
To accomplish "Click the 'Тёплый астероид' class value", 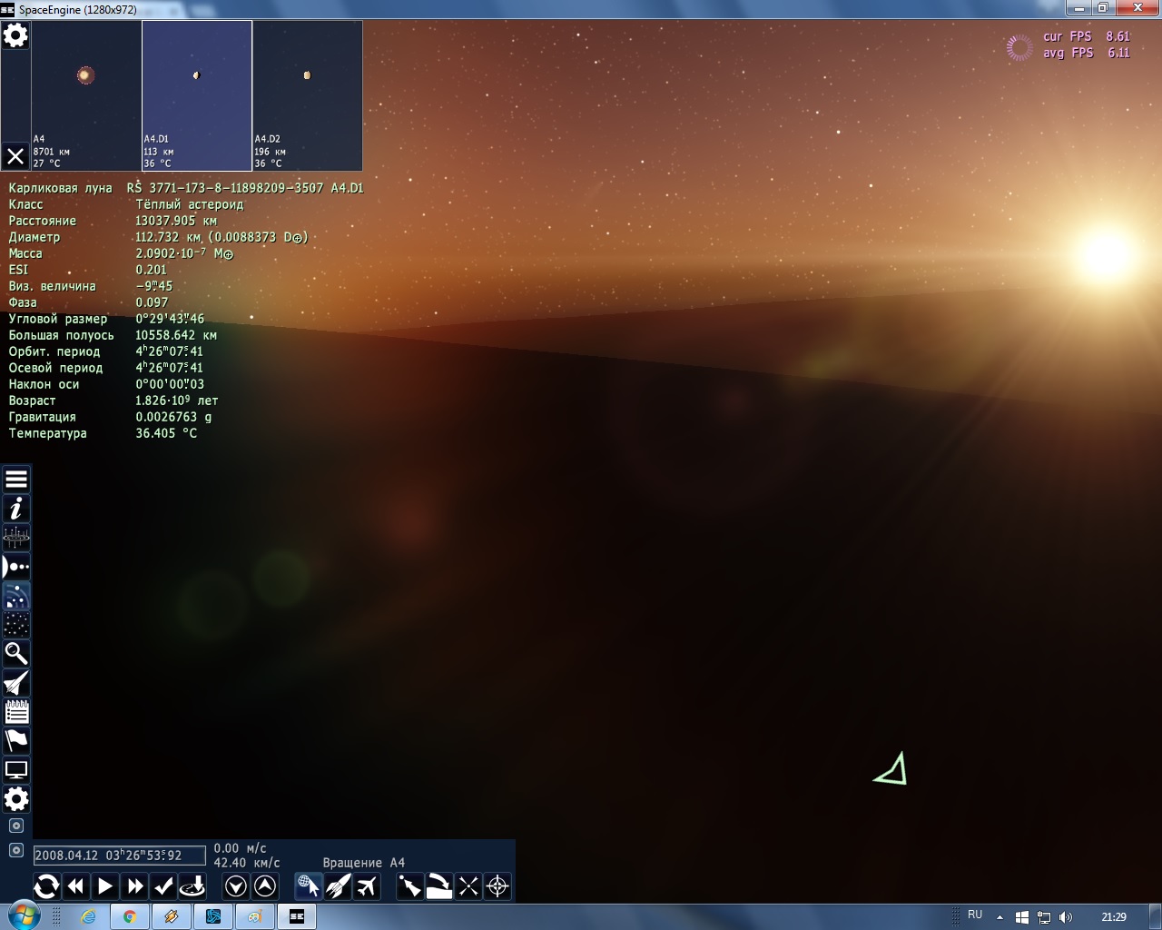I will [190, 204].
